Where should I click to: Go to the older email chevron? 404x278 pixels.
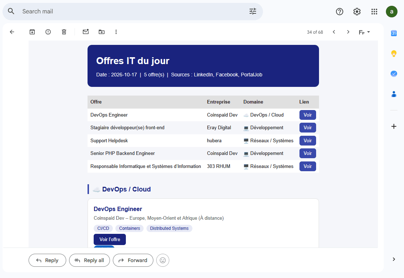348,32
